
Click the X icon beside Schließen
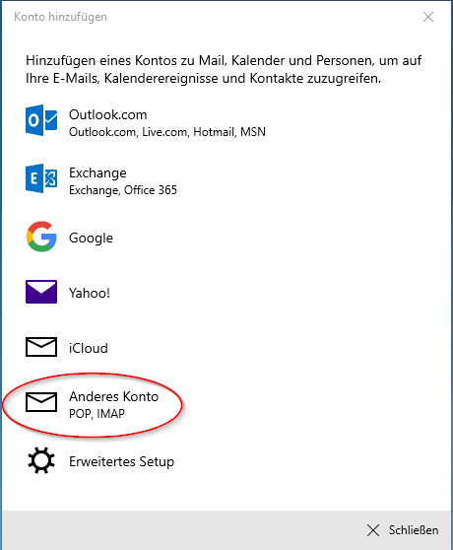(x=373, y=530)
